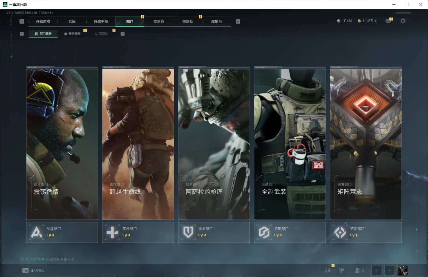The height and width of the screenshot is (277, 428).
Task: Click the first empty squad slot plus
Action: click(x=376, y=270)
